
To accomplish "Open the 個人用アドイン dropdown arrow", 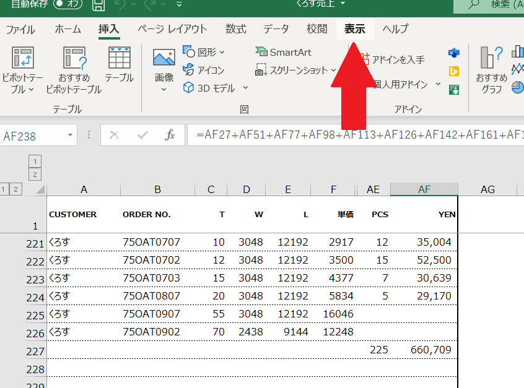I will tap(438, 84).
